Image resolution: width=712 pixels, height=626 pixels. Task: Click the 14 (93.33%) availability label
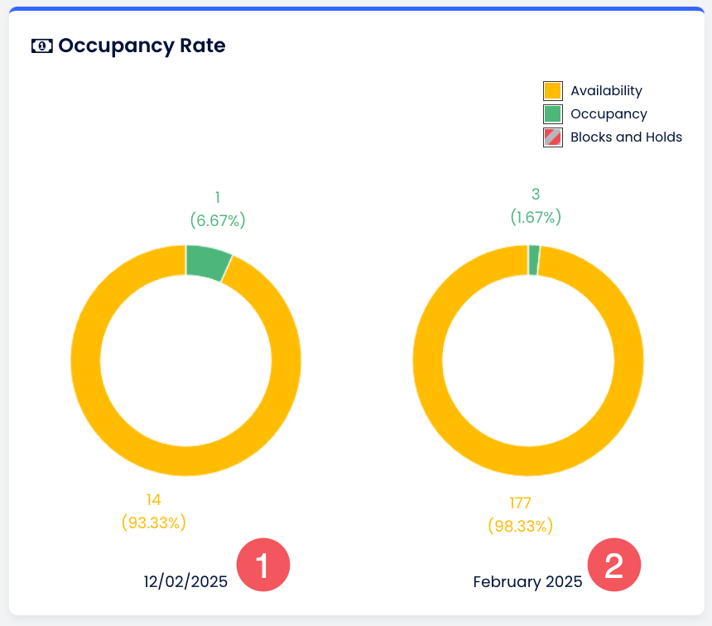click(x=153, y=511)
